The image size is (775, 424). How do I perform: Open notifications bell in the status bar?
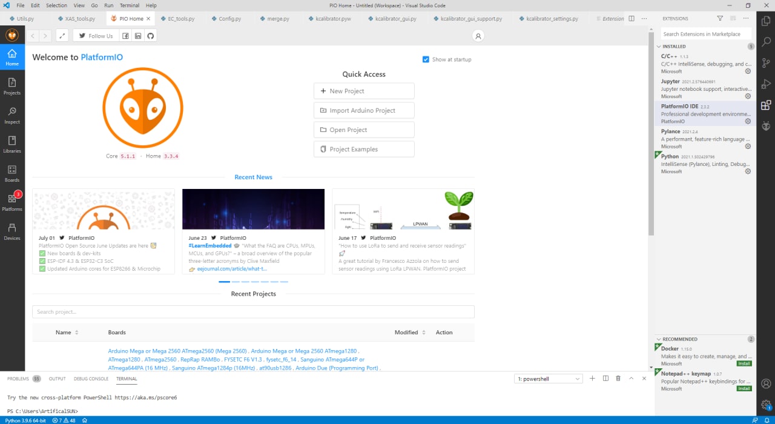coord(767,420)
